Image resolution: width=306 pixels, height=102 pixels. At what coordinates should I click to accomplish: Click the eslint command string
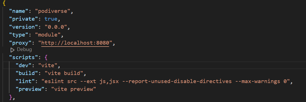click(166, 81)
